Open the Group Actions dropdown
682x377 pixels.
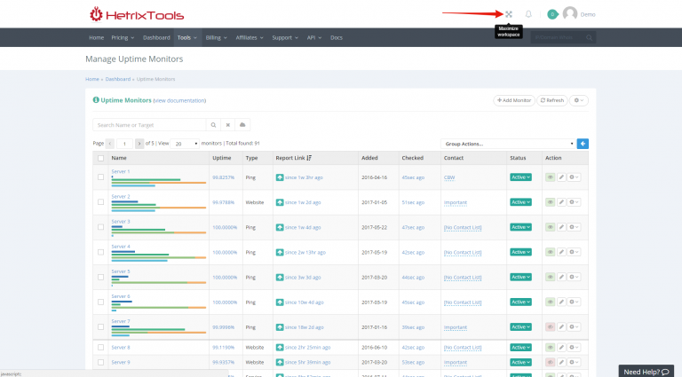[x=508, y=144]
